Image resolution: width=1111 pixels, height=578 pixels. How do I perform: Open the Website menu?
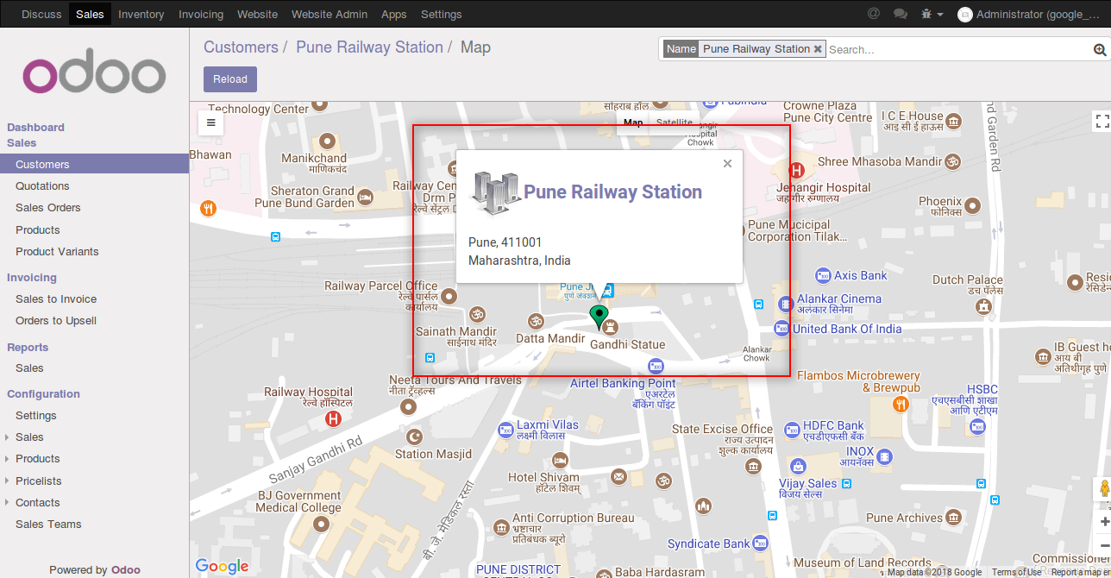(x=257, y=14)
